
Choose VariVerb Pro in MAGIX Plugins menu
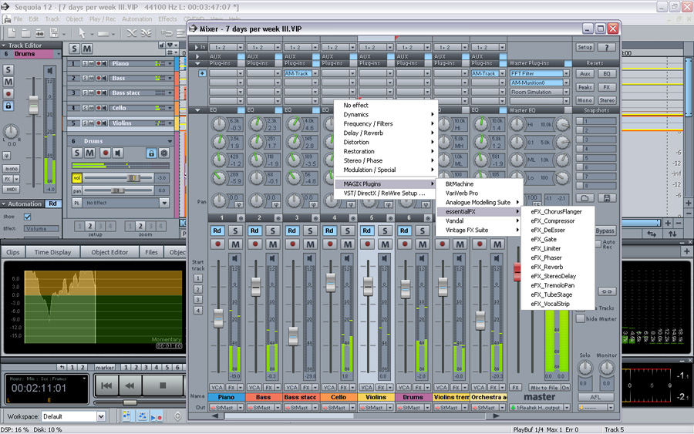(x=462, y=193)
